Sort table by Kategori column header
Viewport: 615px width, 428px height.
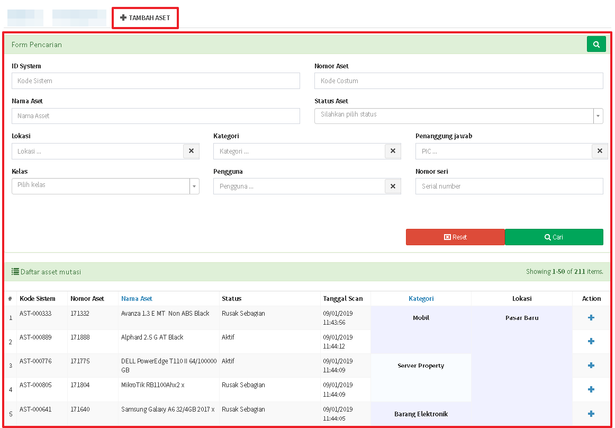pyautogui.click(x=421, y=299)
